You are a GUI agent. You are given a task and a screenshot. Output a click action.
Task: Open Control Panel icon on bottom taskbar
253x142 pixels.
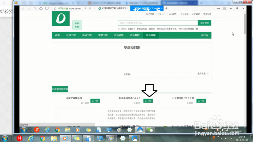point(99,138)
